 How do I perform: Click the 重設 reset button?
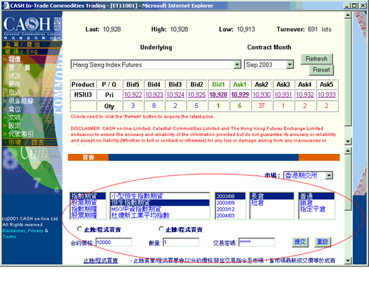point(323,242)
